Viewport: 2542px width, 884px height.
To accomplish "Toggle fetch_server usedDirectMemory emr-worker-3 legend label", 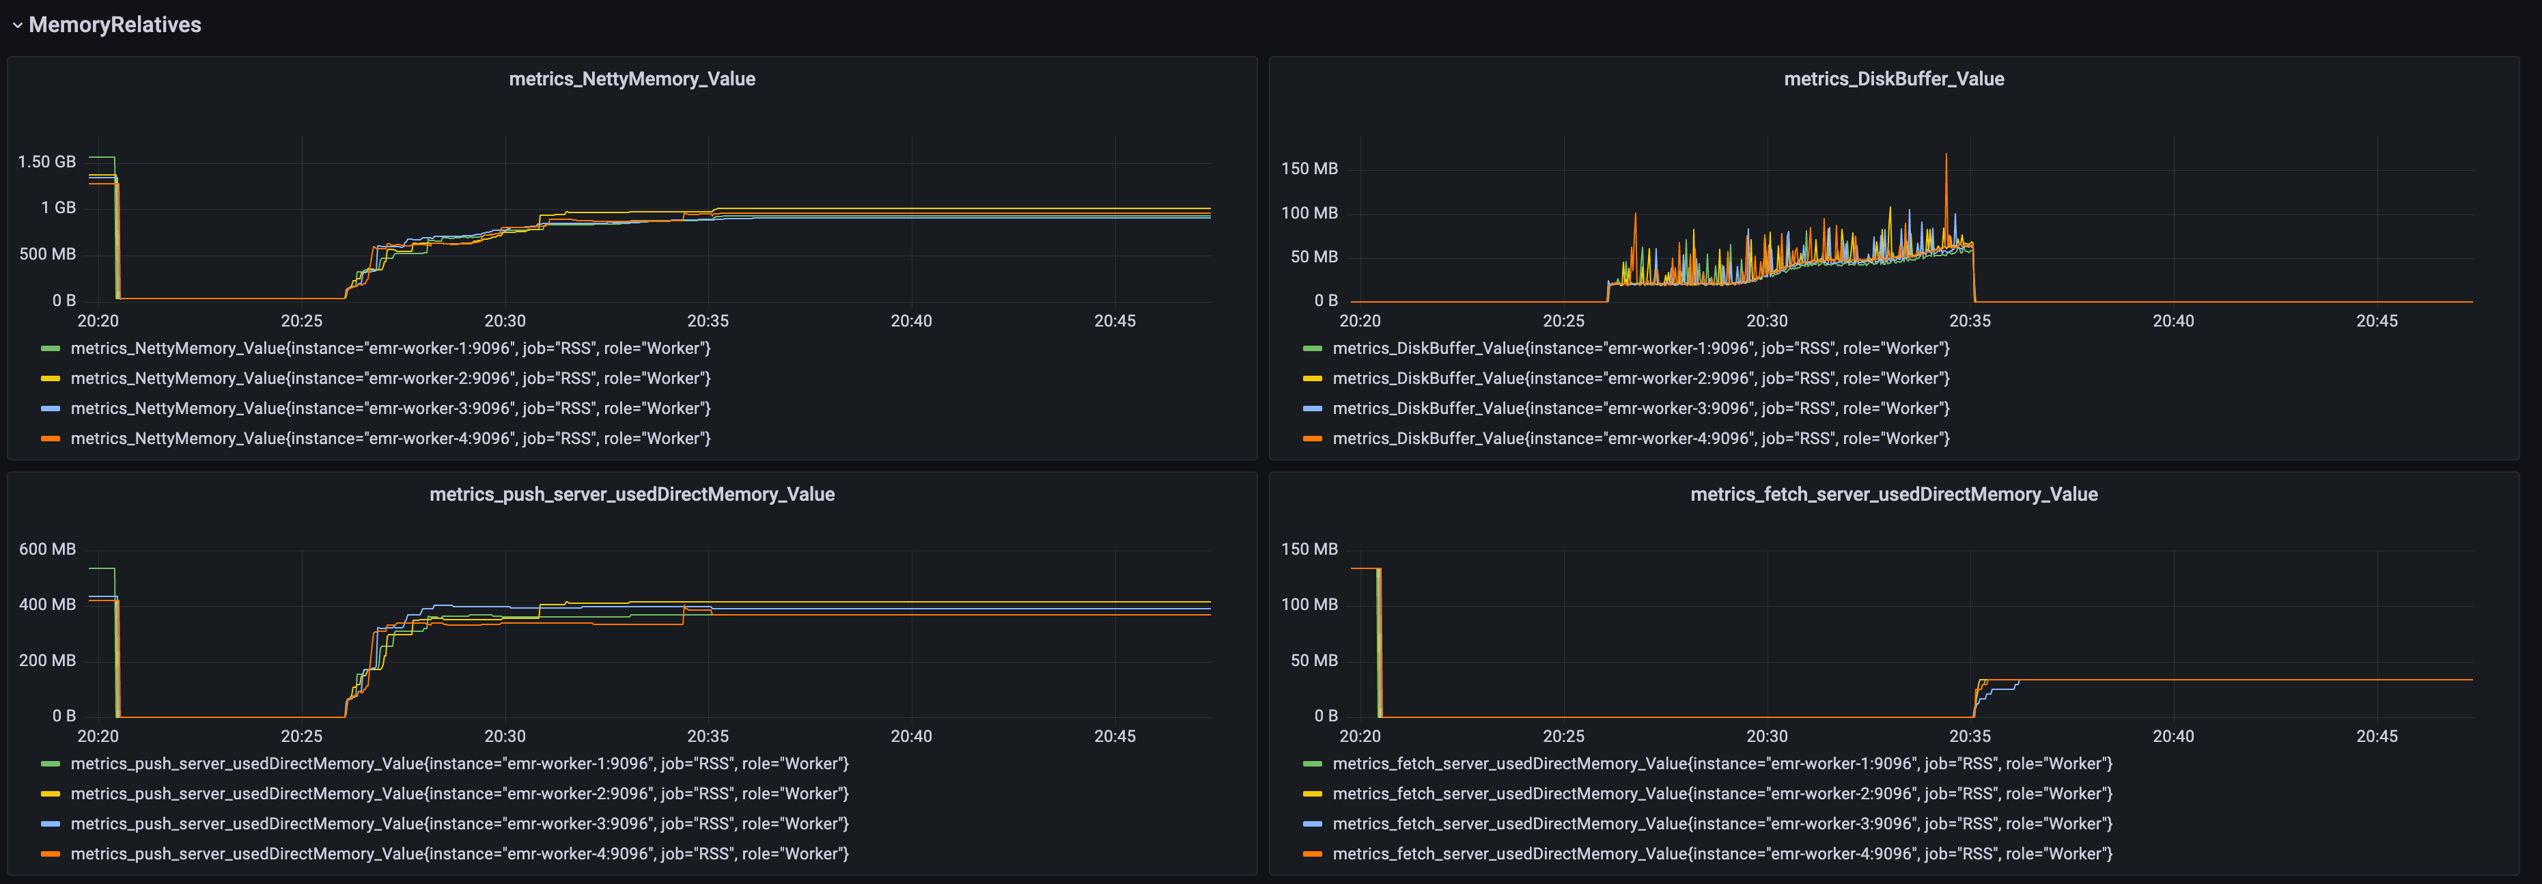I will [x=1723, y=824].
